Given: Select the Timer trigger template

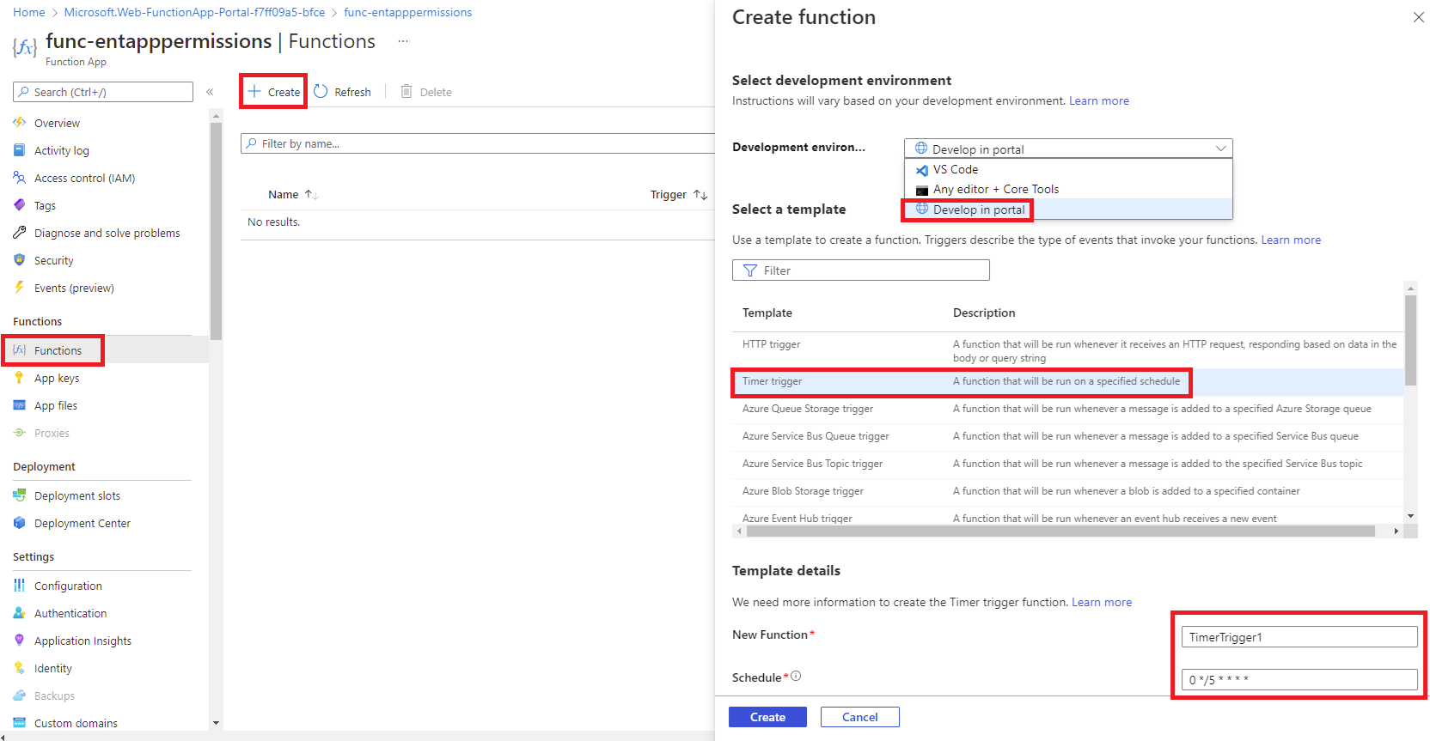Looking at the screenshot, I should pyautogui.click(x=1067, y=381).
